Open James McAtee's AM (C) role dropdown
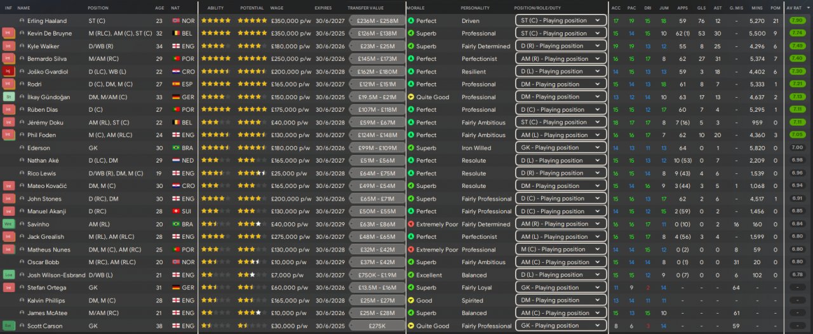 (x=561, y=312)
